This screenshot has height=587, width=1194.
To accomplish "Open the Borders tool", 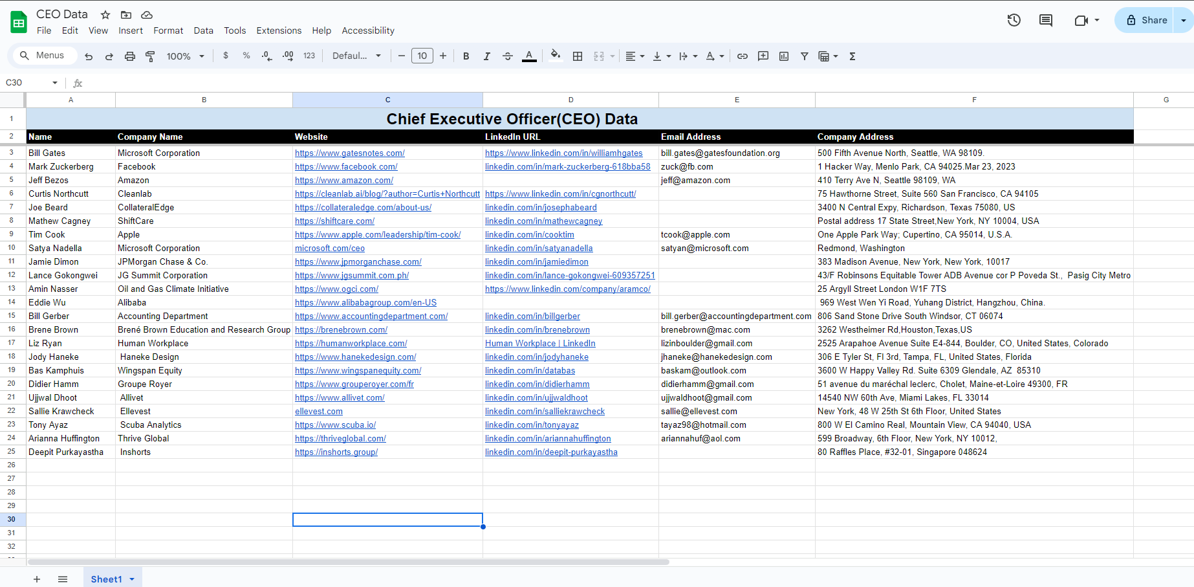I will 578,56.
